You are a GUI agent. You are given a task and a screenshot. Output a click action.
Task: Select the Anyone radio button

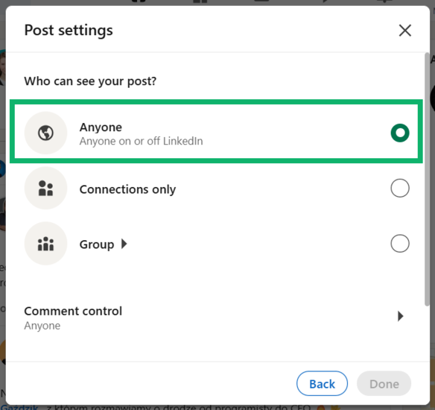coord(400,133)
